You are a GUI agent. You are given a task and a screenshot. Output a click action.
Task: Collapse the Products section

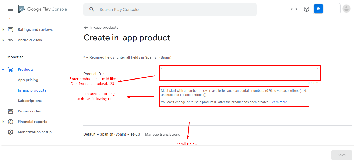pyautogui.click(x=3, y=70)
